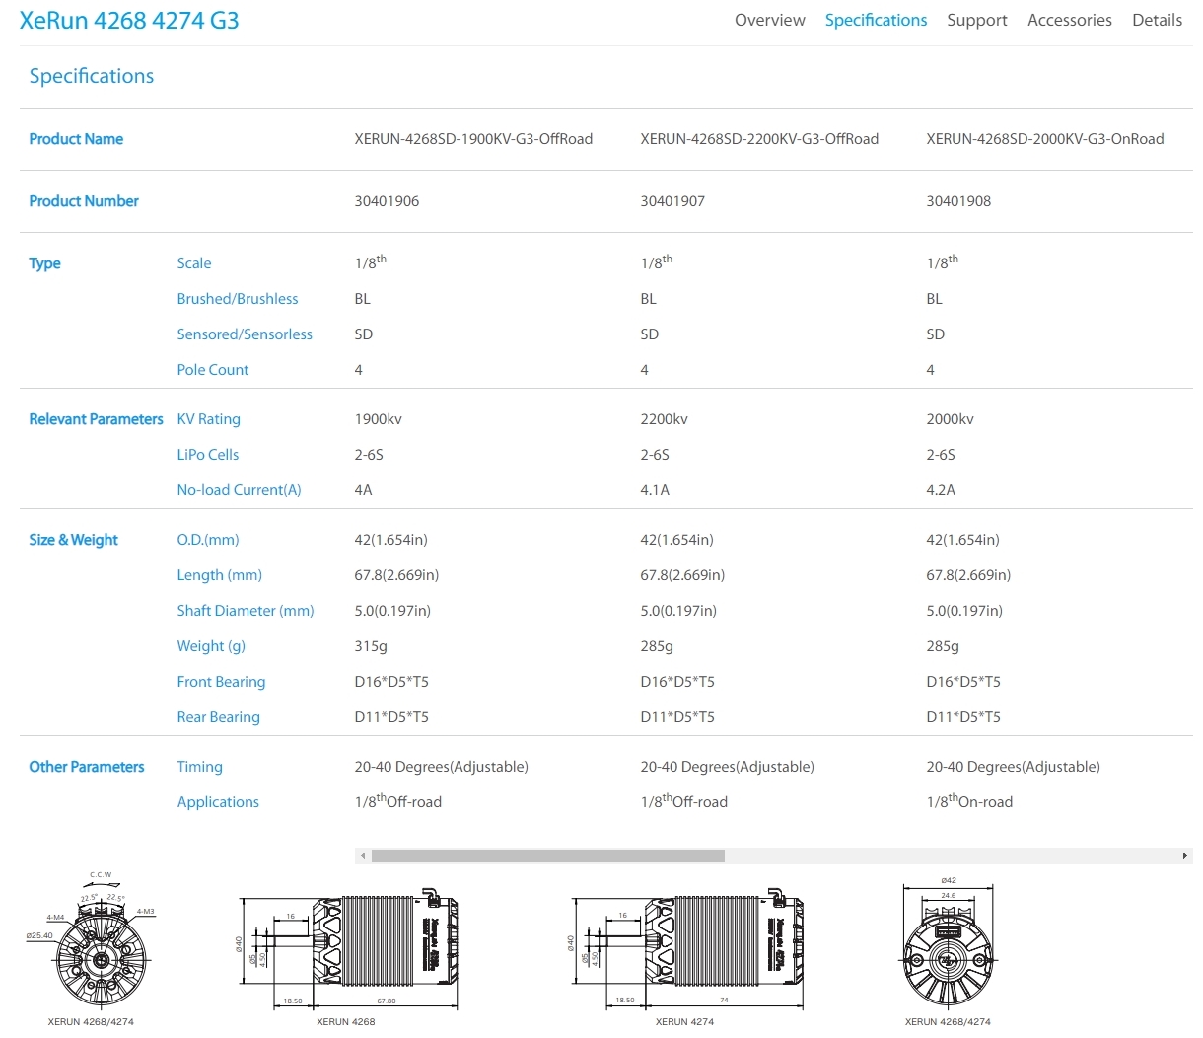Click the left arrow of horizontal scrollbar

(363, 855)
